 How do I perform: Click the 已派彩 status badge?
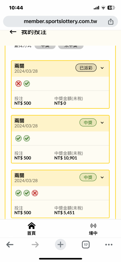[x=86, y=68]
